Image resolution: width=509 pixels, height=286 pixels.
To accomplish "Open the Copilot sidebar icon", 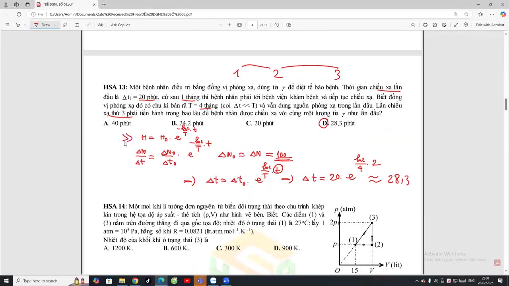I will pyautogui.click(x=503, y=14).
